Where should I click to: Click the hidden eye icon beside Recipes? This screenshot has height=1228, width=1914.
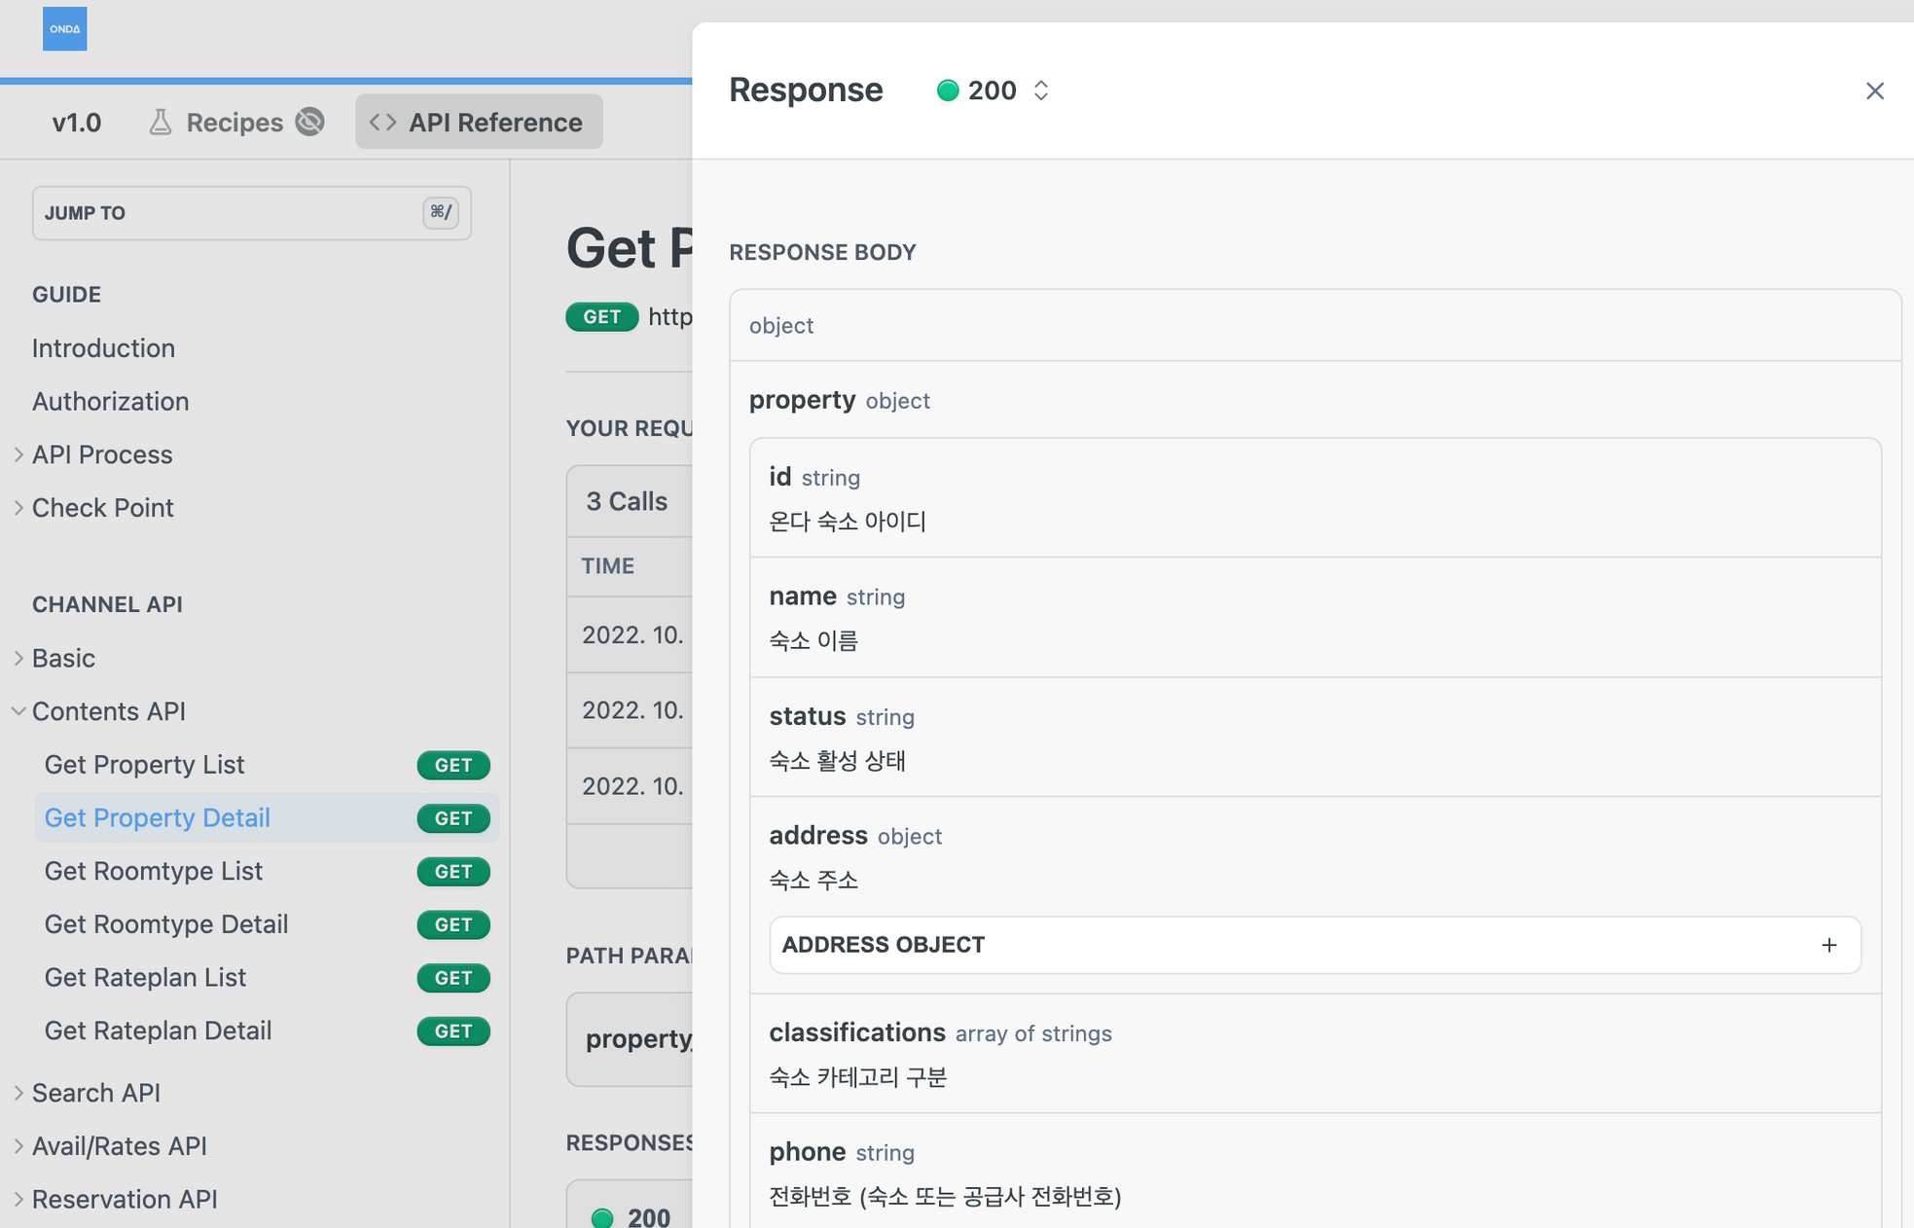[x=310, y=122]
